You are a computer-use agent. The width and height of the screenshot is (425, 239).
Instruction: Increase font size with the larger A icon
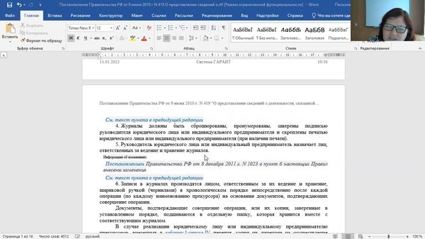pos(118,28)
